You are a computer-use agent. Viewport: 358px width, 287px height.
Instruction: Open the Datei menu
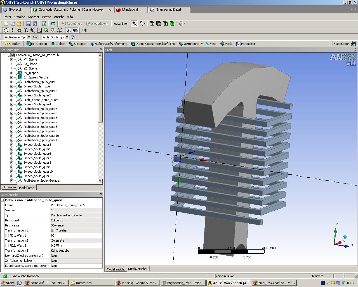point(7,17)
